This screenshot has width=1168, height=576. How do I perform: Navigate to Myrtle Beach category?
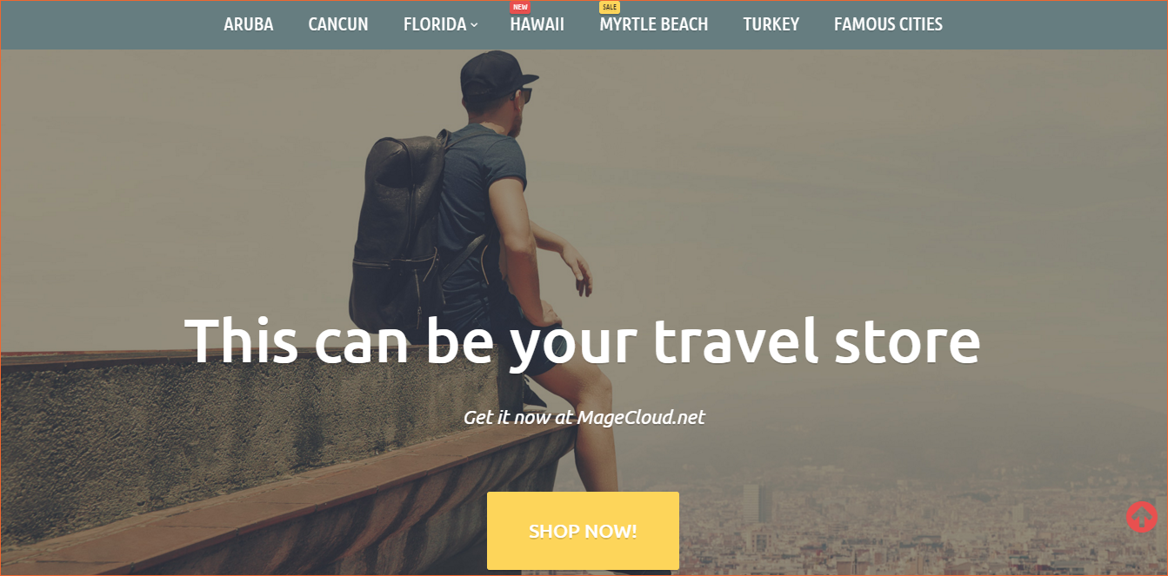(654, 24)
